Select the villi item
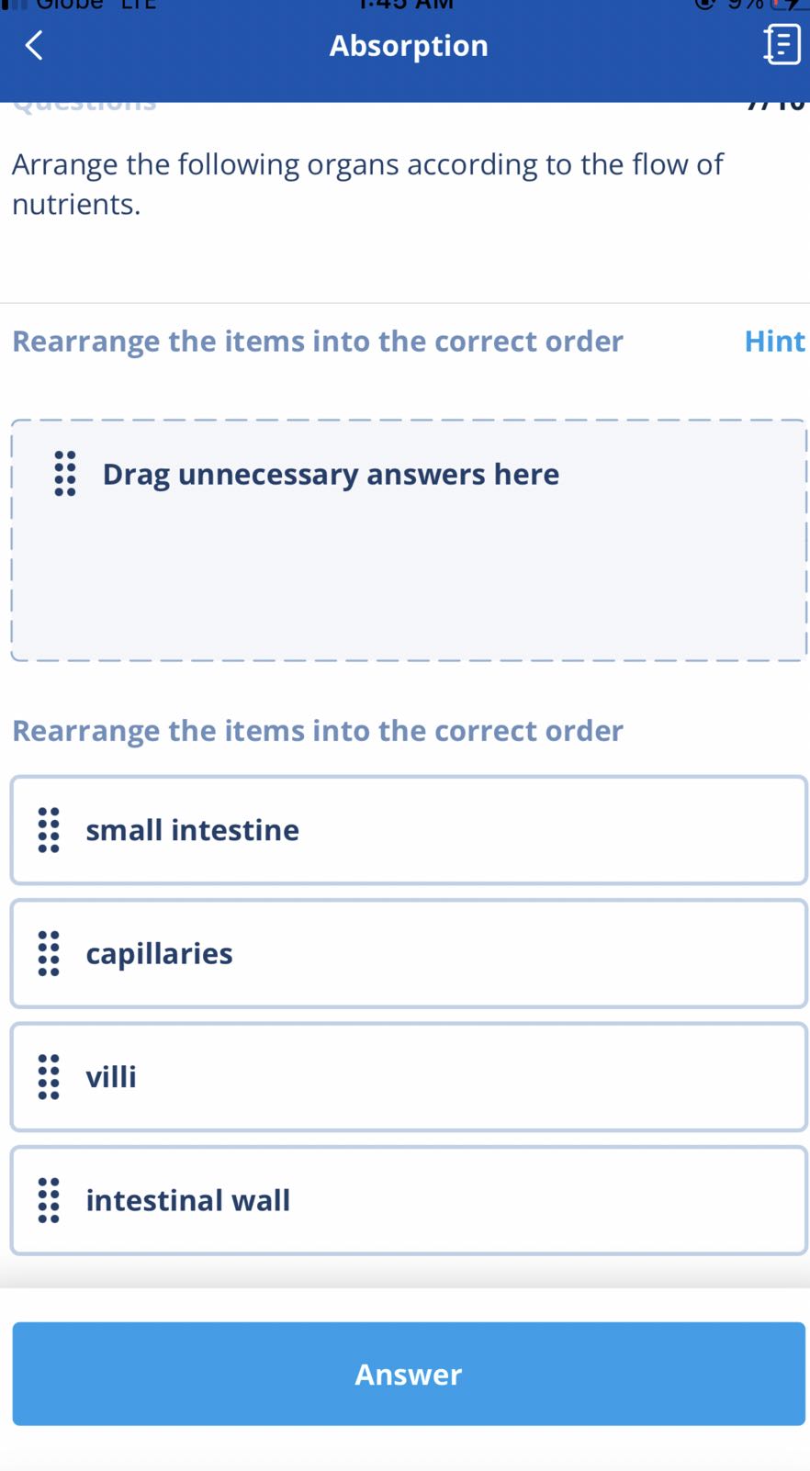Screen dimensions: 810x1471 tap(409, 1076)
